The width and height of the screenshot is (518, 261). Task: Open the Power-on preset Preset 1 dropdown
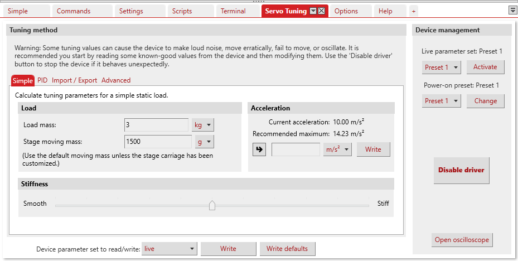pos(442,101)
